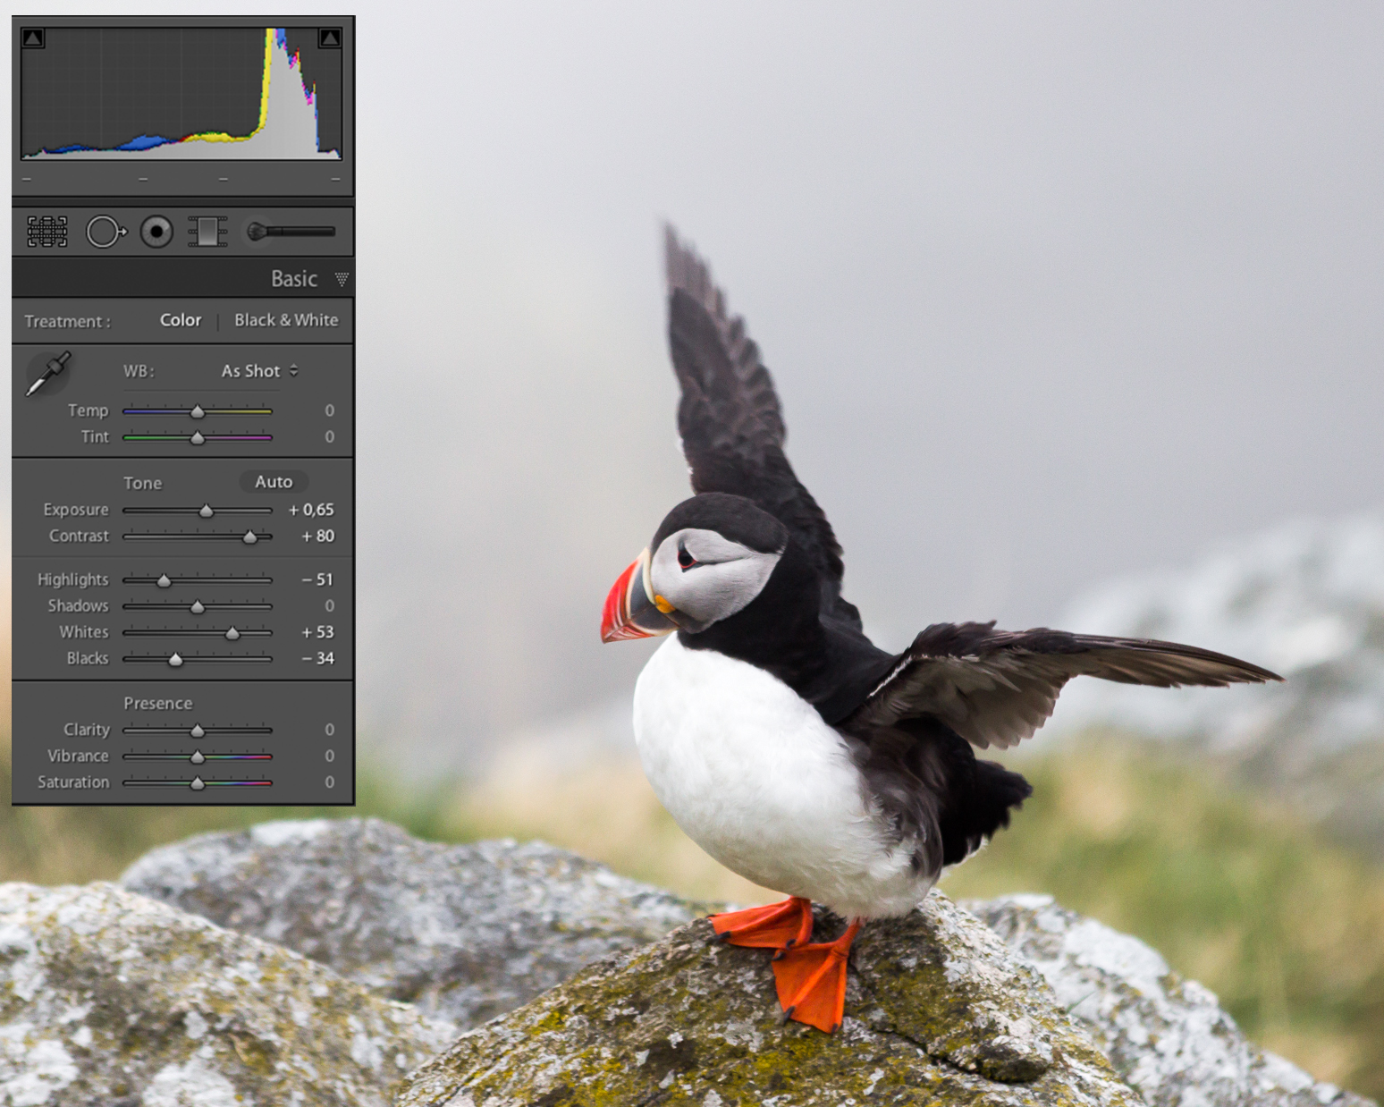1384x1107 pixels.
Task: Select the Spot Removal tool
Action: tap(106, 232)
